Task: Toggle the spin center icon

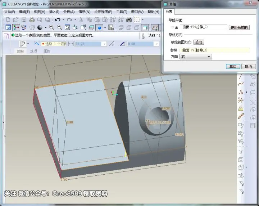Action: tap(16, 27)
